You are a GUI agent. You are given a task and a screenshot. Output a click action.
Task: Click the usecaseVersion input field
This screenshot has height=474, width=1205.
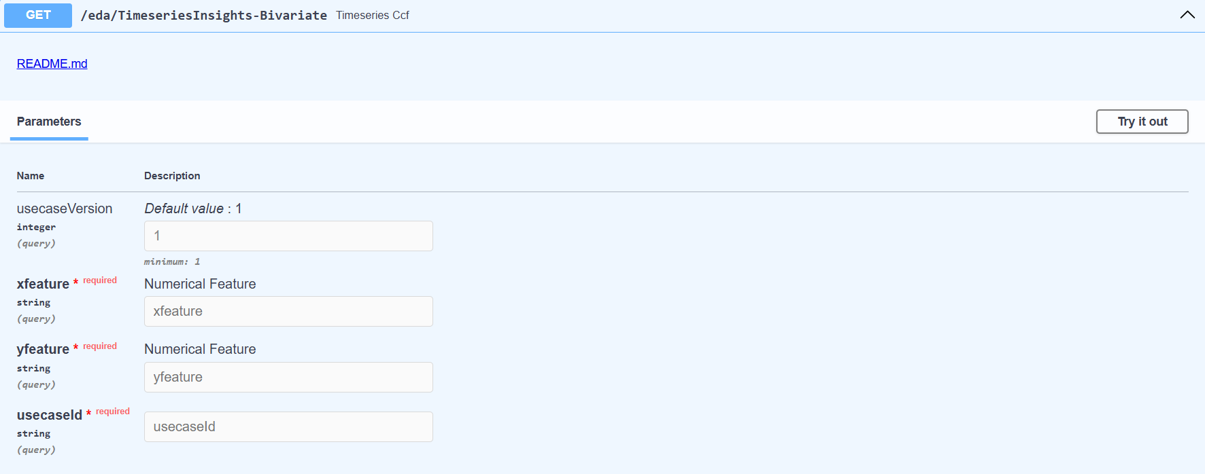point(288,236)
